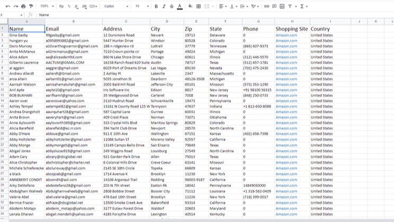Click phone cell +91 98100 56315
Image resolution: width=394 pixels, height=222 pixels.
258,90
